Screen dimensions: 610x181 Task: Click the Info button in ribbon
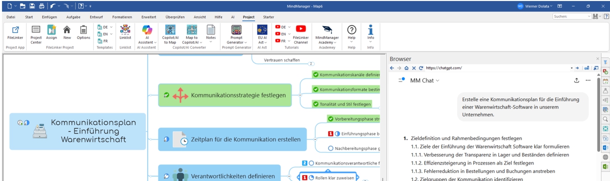point(371,32)
